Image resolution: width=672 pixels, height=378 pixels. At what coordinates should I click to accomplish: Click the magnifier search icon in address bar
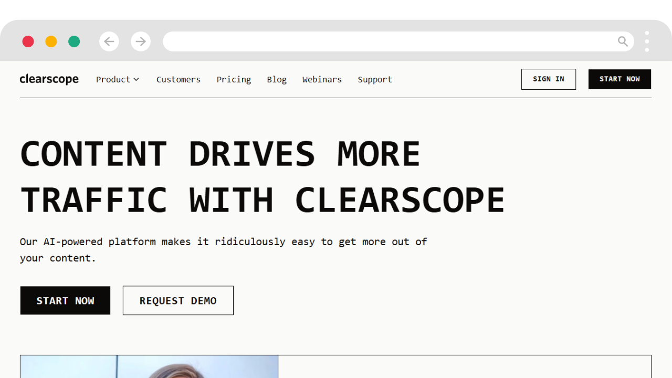(623, 41)
